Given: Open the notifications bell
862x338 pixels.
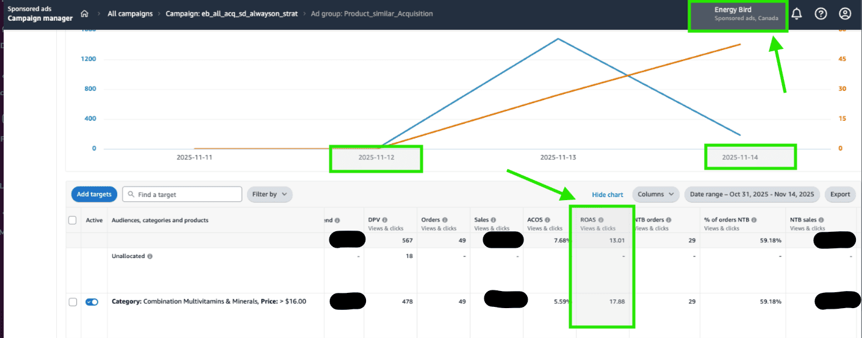Looking at the screenshot, I should [x=797, y=13].
